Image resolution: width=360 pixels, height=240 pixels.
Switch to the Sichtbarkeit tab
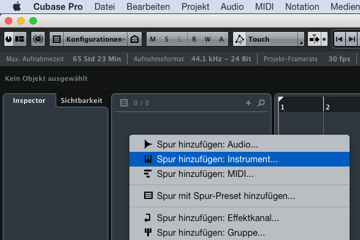pyautogui.click(x=82, y=100)
